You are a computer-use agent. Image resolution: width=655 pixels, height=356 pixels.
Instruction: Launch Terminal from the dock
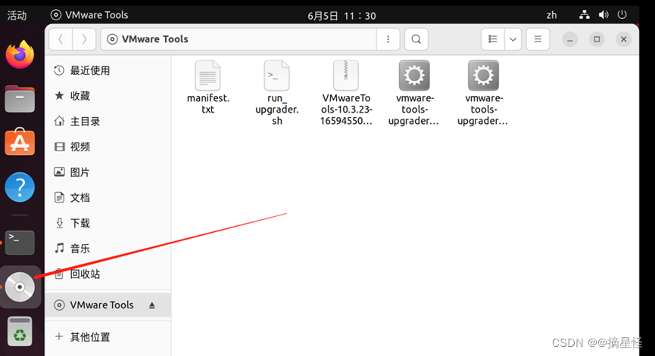click(x=20, y=242)
